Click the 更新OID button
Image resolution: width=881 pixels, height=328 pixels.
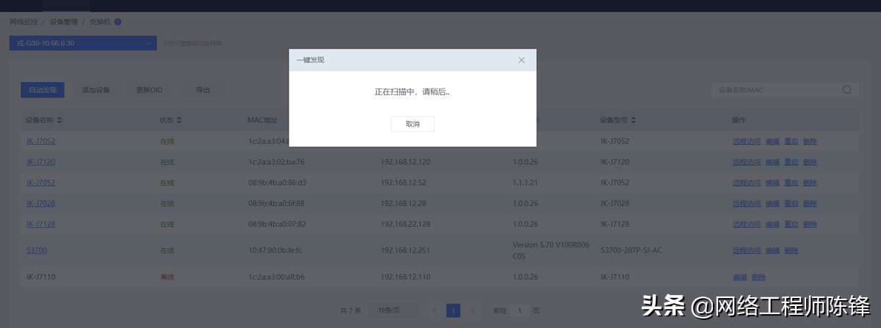click(x=149, y=90)
